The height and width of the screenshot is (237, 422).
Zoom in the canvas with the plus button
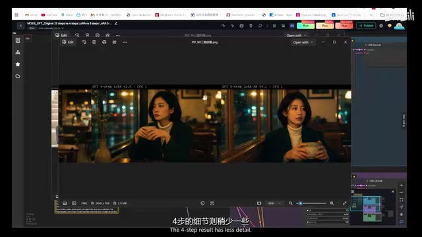point(402,186)
